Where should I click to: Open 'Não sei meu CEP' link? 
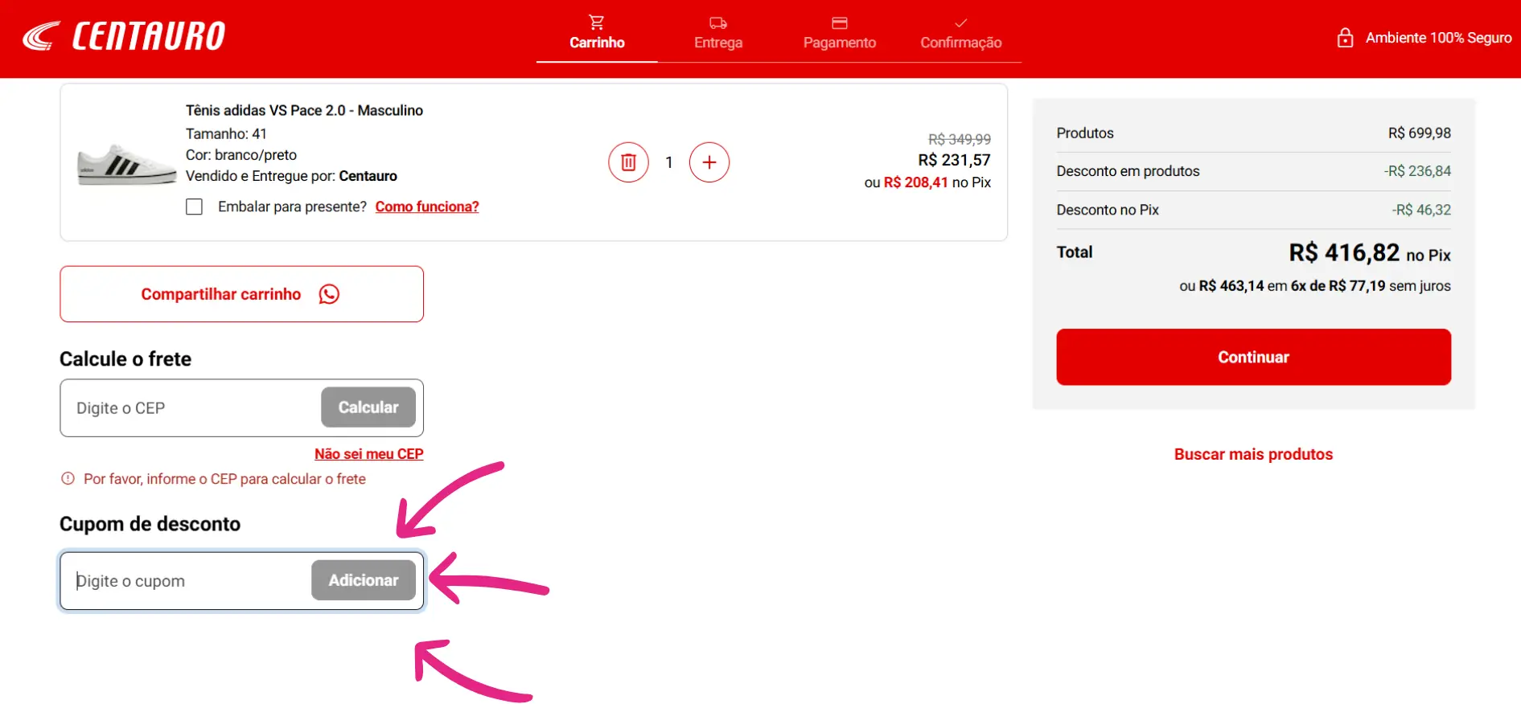[368, 454]
